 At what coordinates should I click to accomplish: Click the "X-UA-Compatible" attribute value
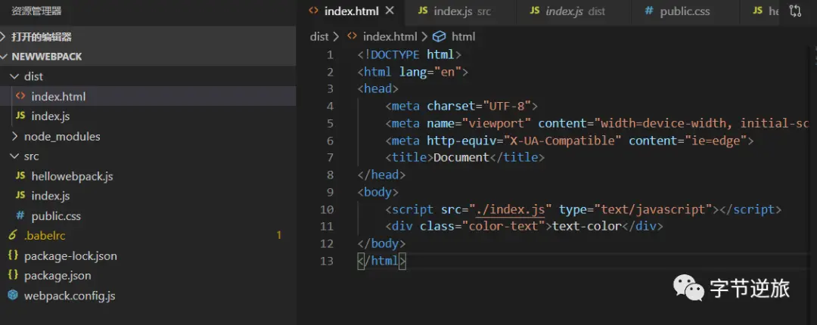(x=562, y=141)
